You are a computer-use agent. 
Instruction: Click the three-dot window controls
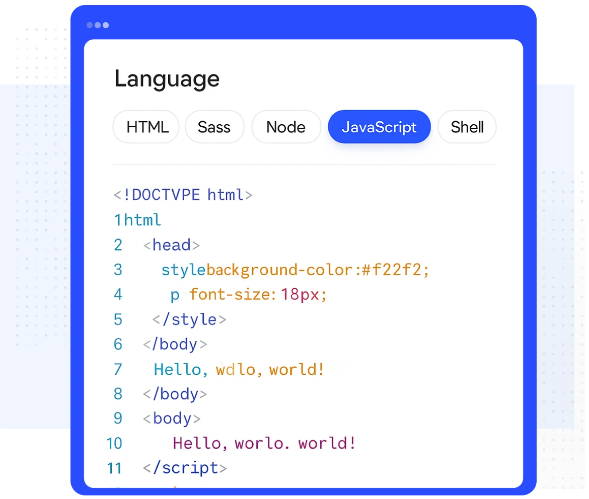coord(97,25)
